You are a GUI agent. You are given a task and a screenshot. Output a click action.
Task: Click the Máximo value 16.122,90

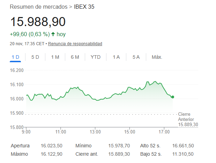coord(52,154)
